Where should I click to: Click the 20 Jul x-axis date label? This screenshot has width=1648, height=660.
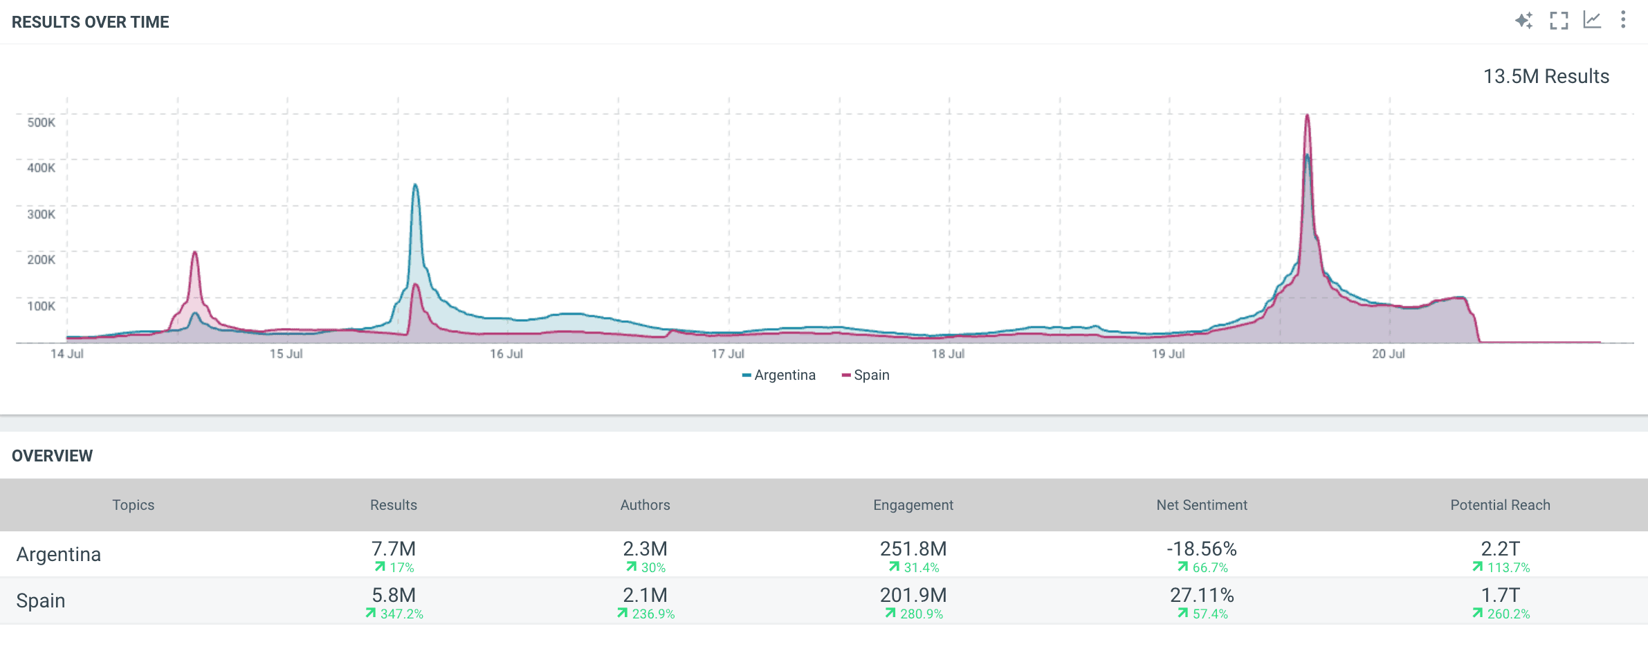[x=1389, y=354]
